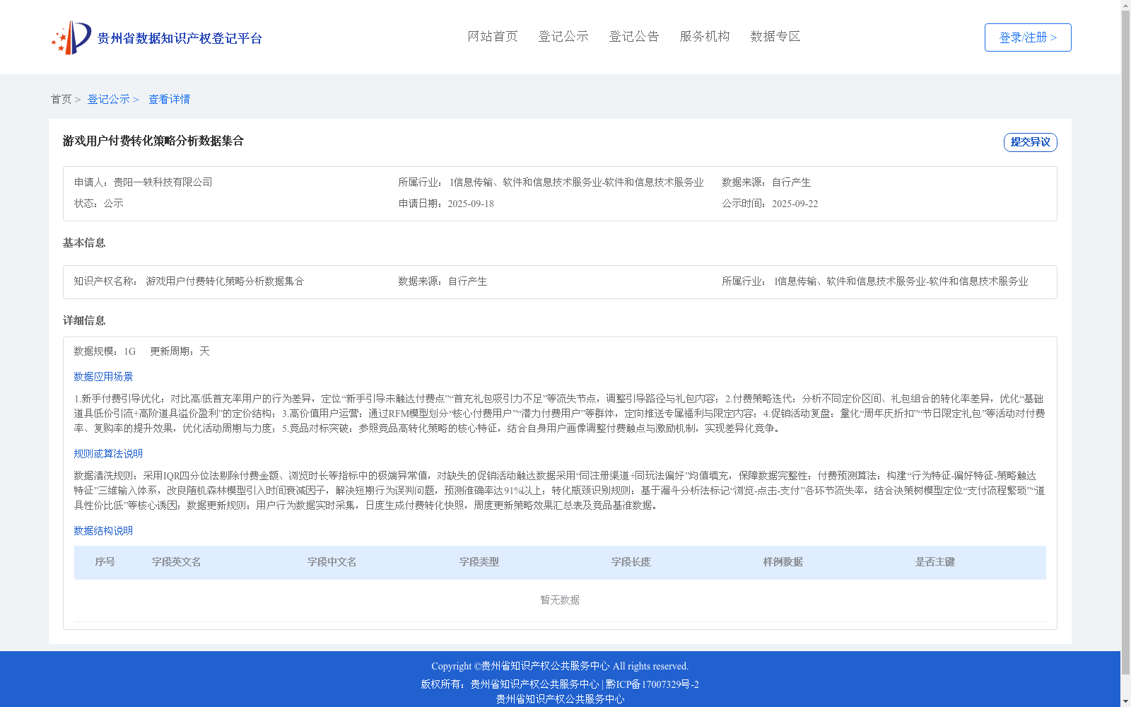Click the 字段英文名 column header
This screenshot has width=1131, height=707.
click(x=177, y=562)
